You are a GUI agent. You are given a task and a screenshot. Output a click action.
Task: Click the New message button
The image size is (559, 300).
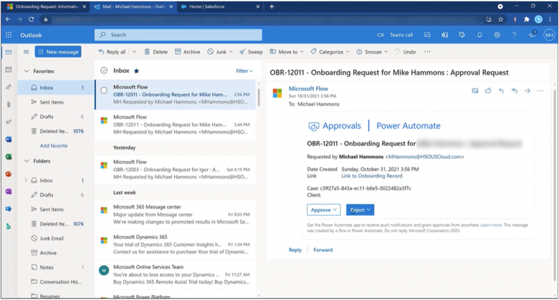click(x=58, y=52)
